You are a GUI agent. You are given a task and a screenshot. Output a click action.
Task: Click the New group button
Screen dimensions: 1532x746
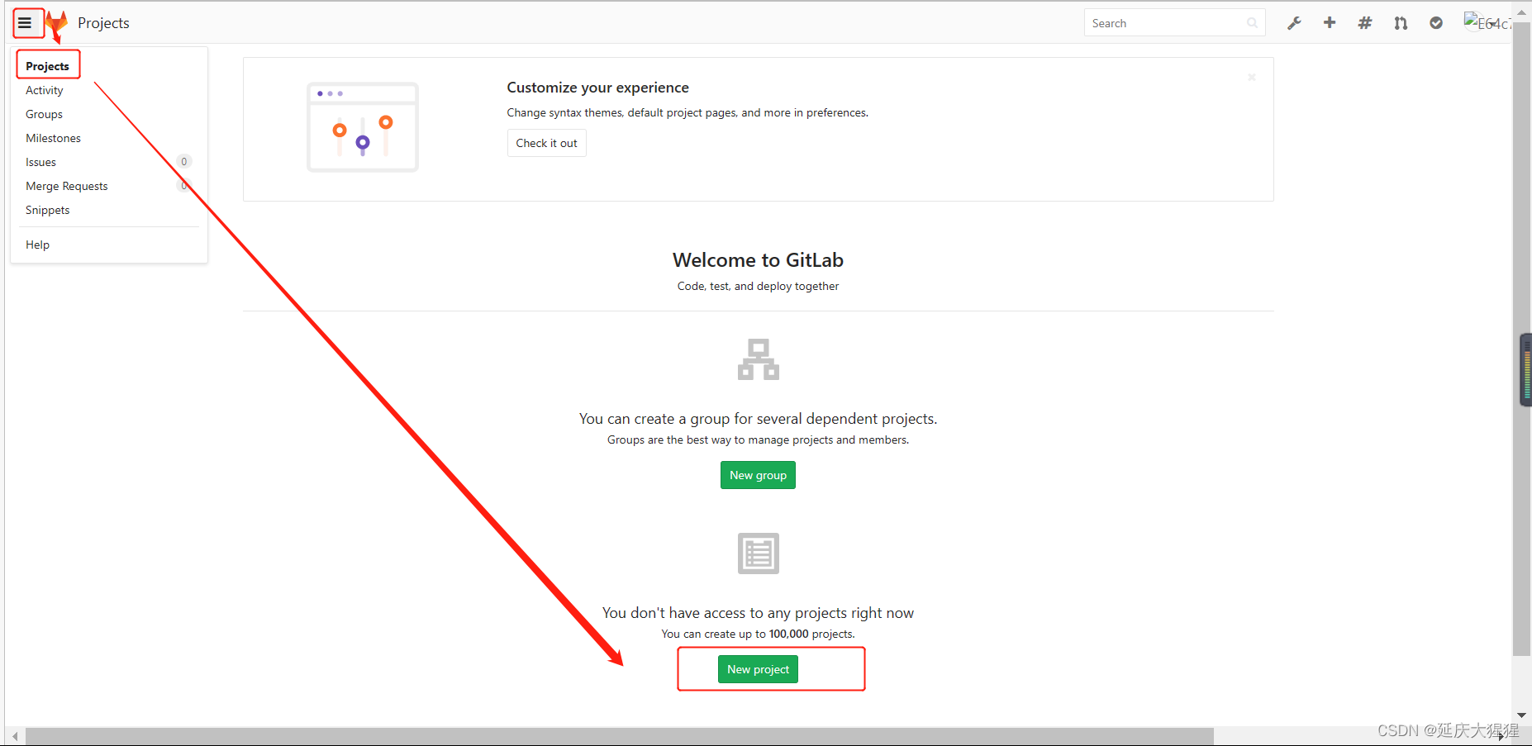click(x=758, y=475)
